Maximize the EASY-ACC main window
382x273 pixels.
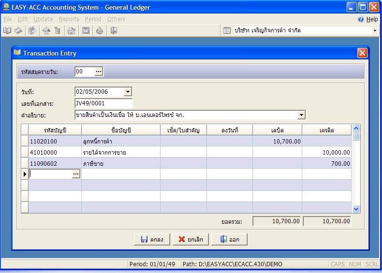point(363,7)
